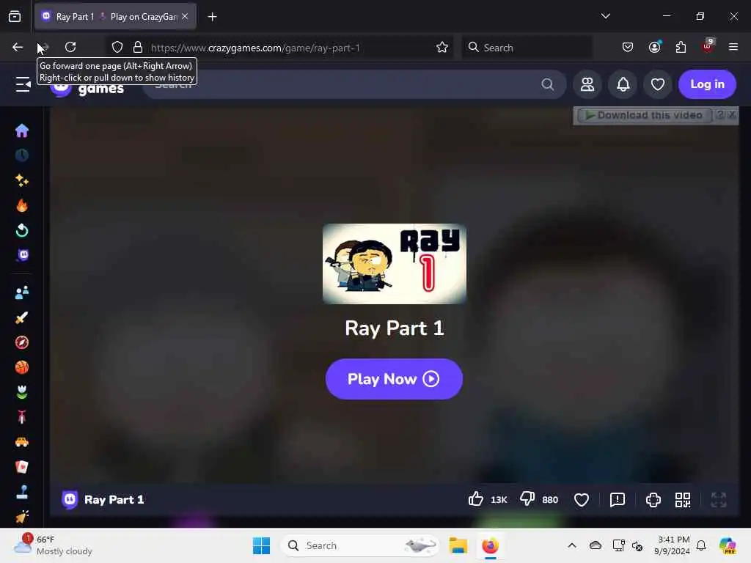Show hidden system tray icons chevron
This screenshot has width=751, height=563.
(x=572, y=545)
